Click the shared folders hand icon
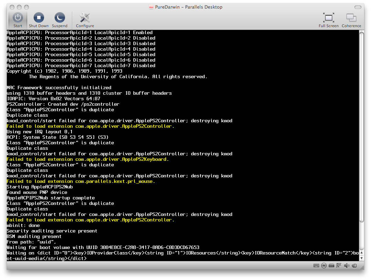This screenshot has width=371, height=280. point(354,266)
